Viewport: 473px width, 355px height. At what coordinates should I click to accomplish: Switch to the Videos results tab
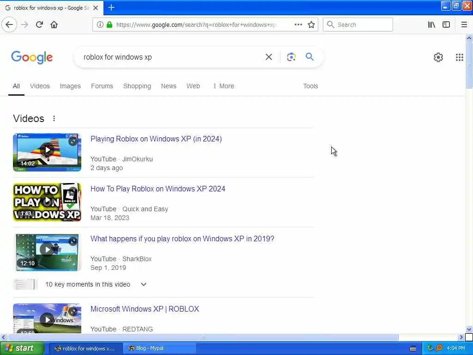(x=40, y=86)
